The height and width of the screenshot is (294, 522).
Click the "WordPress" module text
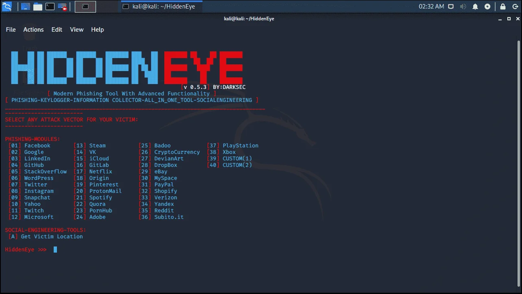pos(39,178)
